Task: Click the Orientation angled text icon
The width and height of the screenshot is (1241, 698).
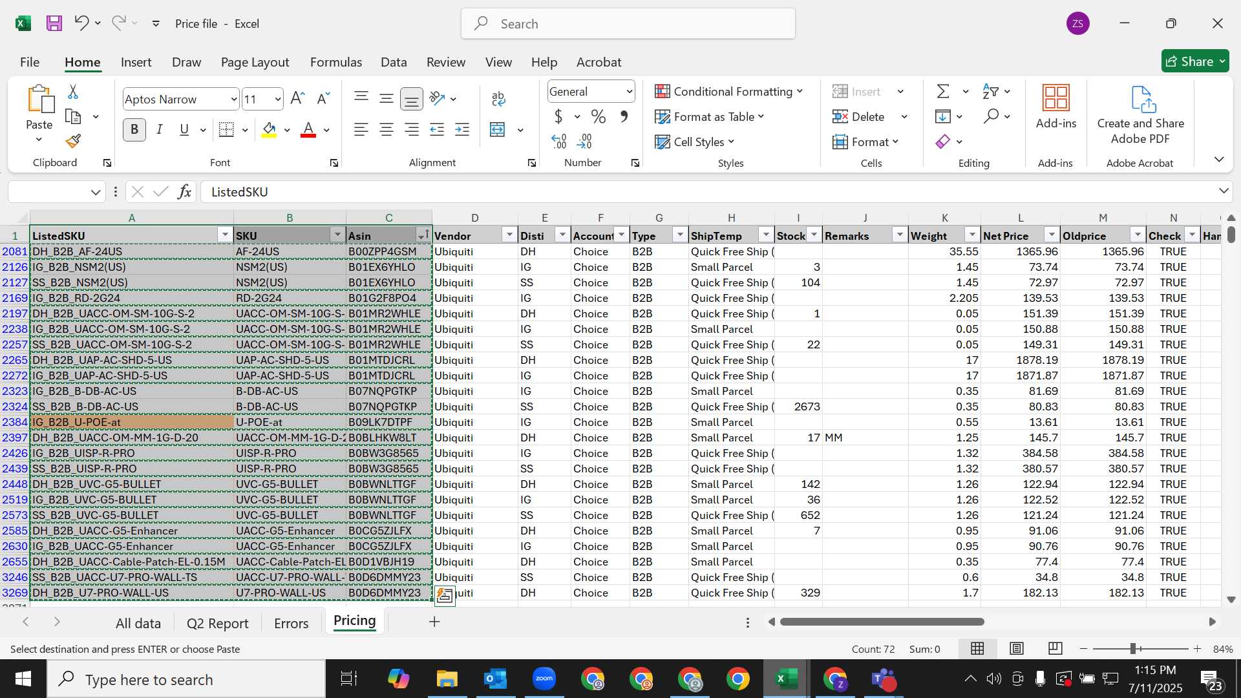Action: coord(438,98)
